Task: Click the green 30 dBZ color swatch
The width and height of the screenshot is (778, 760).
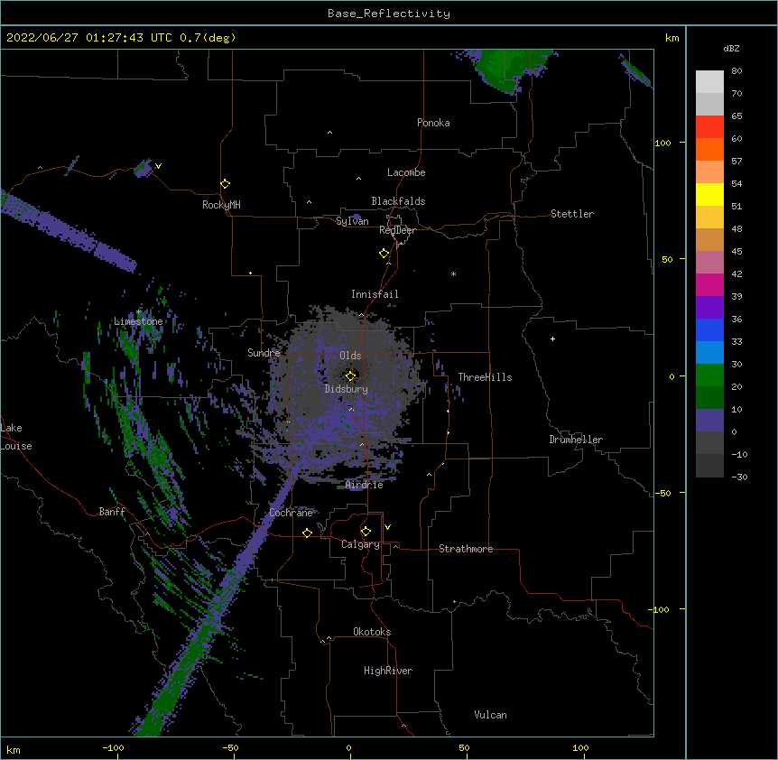Action: click(709, 375)
